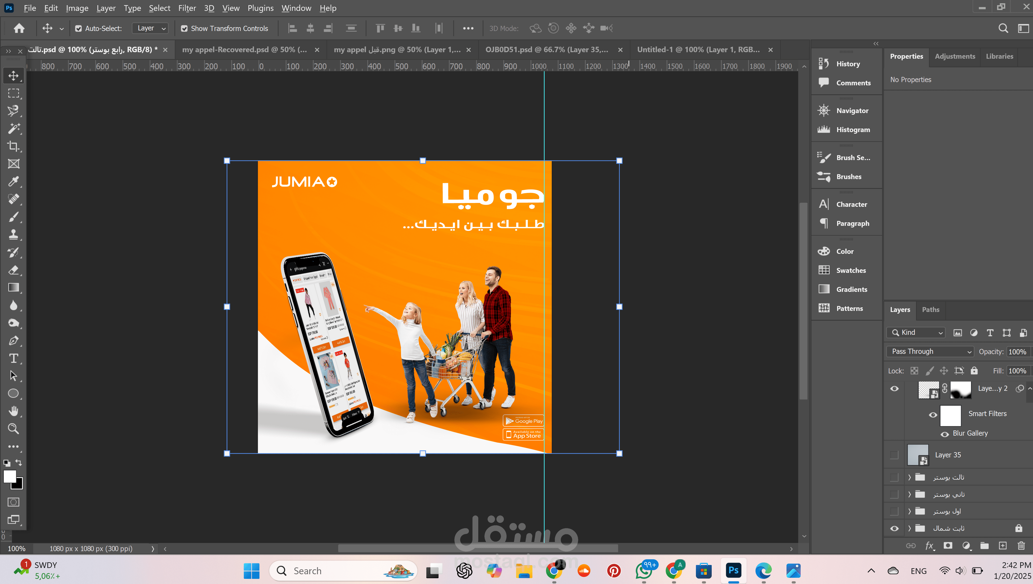Click the Windows Search box on taskbar
The width and height of the screenshot is (1033, 584).
click(343, 570)
